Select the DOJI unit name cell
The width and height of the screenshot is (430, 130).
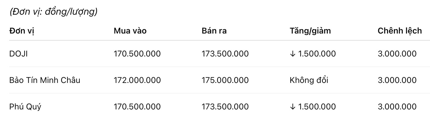(19, 54)
